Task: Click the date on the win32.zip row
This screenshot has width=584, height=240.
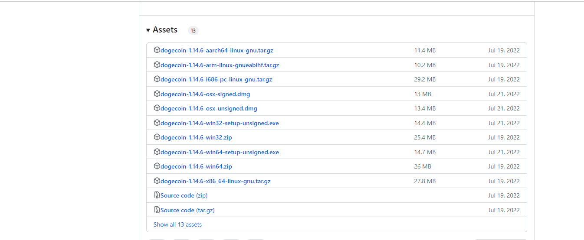Action: [x=504, y=137]
